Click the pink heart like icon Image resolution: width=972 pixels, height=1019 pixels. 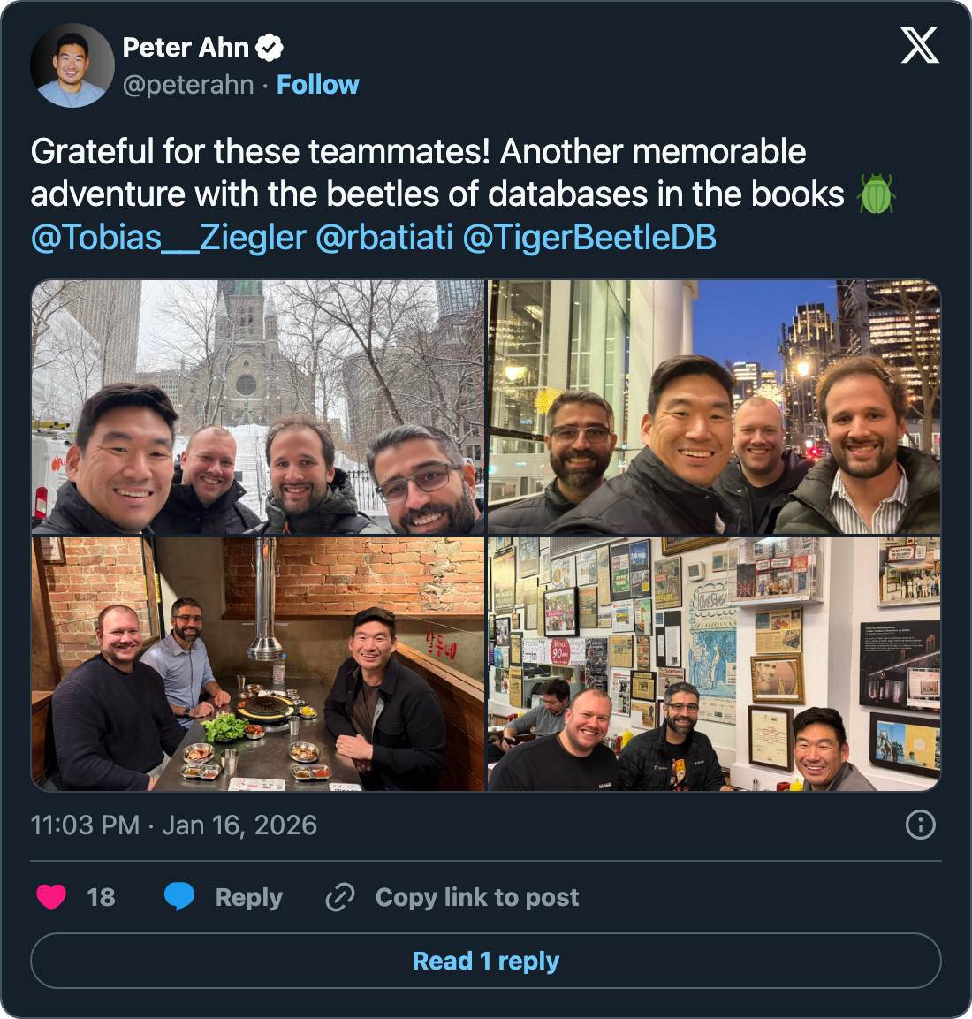pos(51,897)
